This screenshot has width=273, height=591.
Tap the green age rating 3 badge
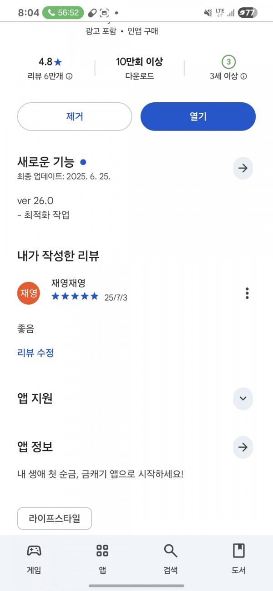228,61
